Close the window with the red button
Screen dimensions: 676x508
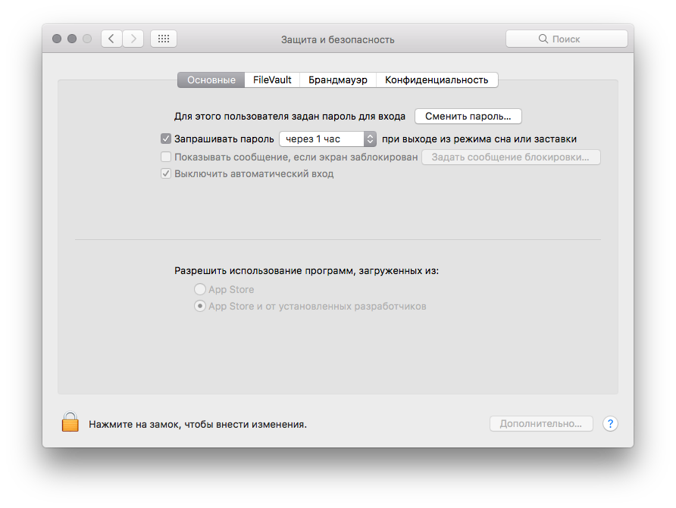click(x=57, y=39)
